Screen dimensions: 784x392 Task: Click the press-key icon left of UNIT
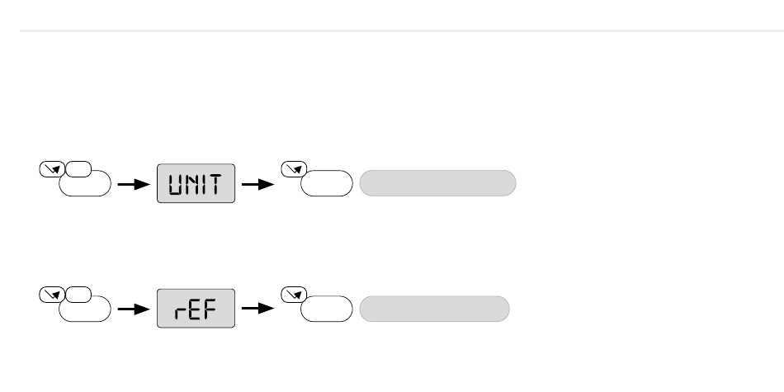(x=52, y=169)
